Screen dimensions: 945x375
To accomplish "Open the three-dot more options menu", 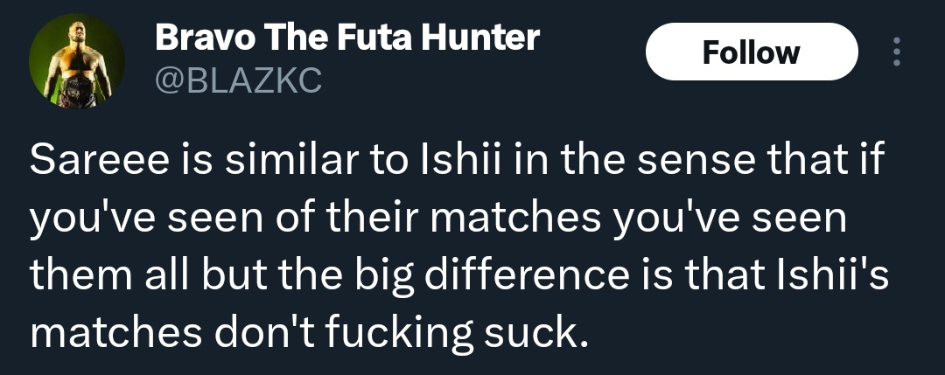I will tap(897, 52).
